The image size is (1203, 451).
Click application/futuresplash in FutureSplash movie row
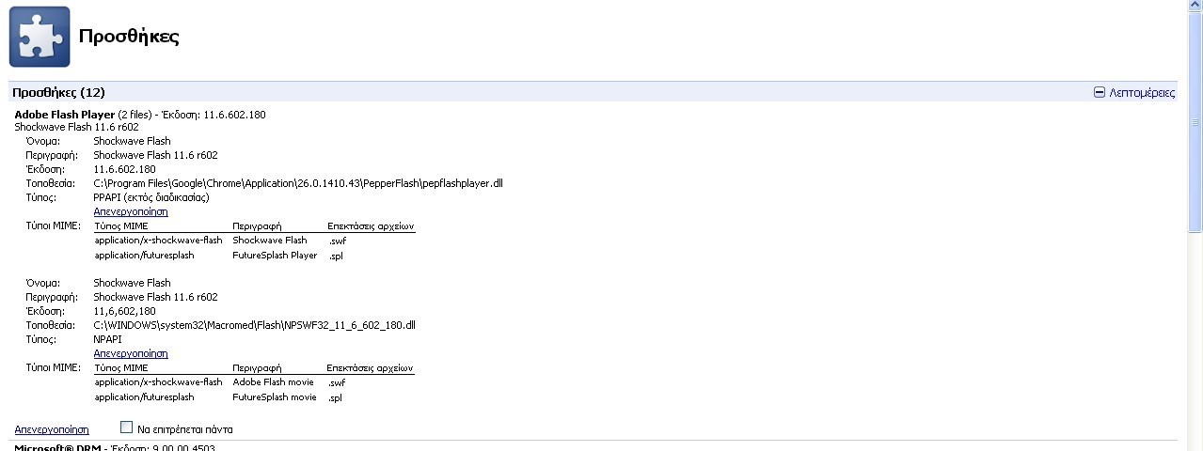[x=144, y=397]
